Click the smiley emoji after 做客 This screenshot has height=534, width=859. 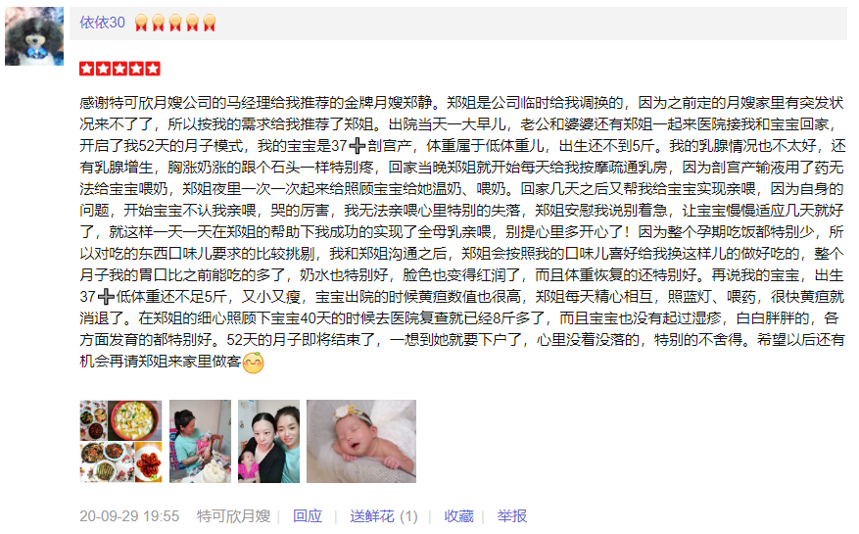253,363
